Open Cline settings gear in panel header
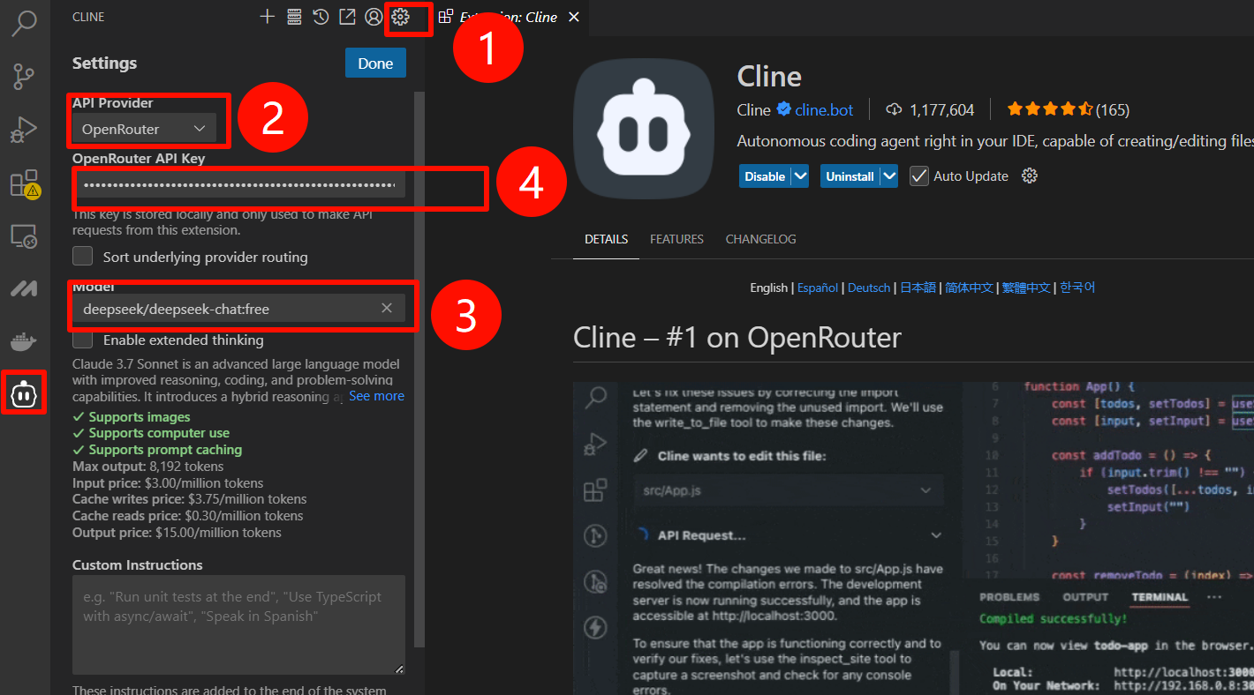This screenshot has height=695, width=1254. click(400, 17)
